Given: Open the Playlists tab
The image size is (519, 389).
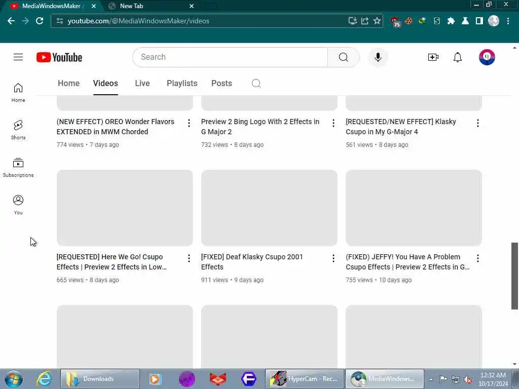Looking at the screenshot, I should 182,84.
